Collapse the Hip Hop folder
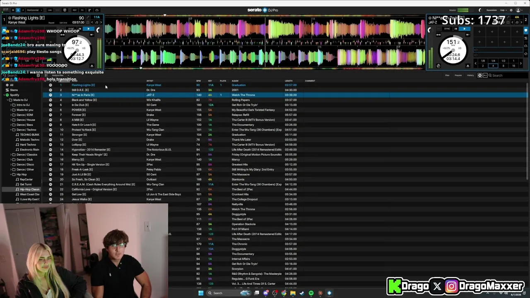This screenshot has width=530, height=298. click(11, 174)
